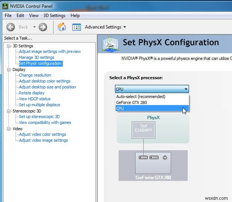Open Adjust image settings with preview
The image size is (232, 202).
point(50,51)
